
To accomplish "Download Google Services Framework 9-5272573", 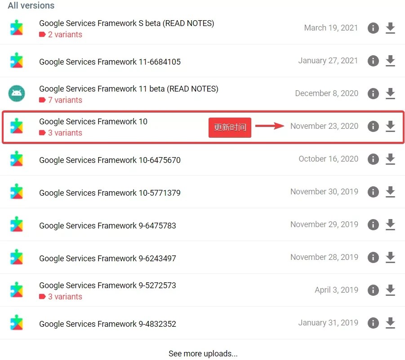I will [390, 290].
